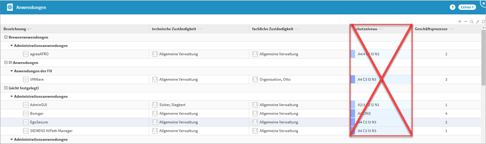Collapse the Browseranwendungen group

pyautogui.click(x=6, y=37)
